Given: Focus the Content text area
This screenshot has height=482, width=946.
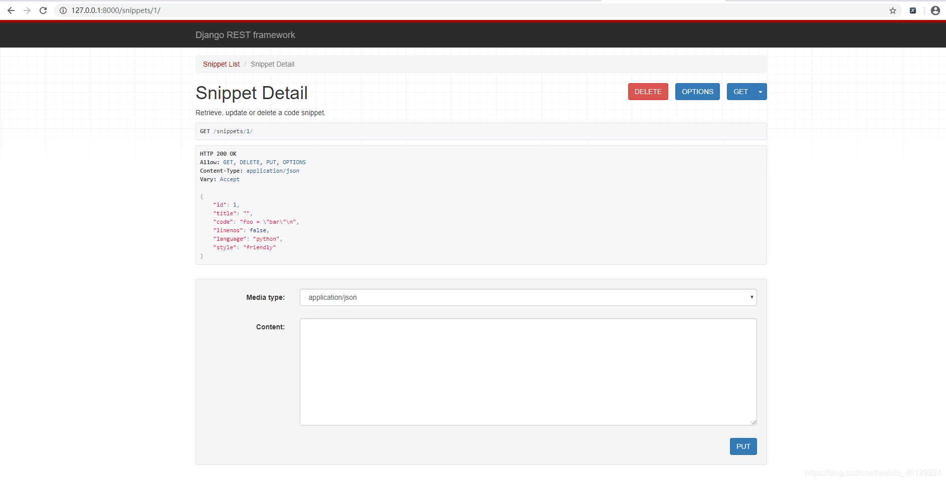Looking at the screenshot, I should point(528,372).
